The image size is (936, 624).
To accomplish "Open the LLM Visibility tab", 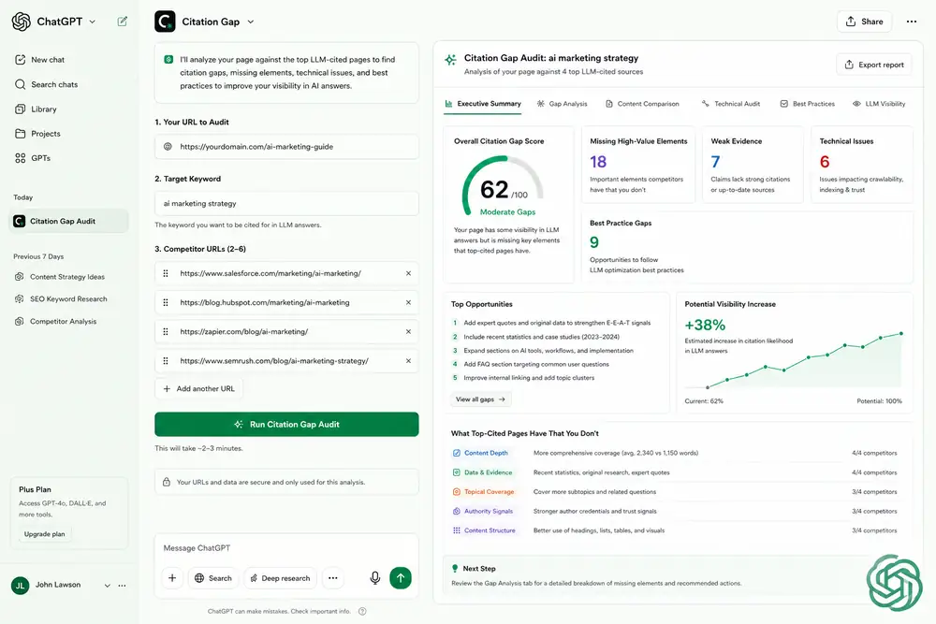I will tap(879, 104).
